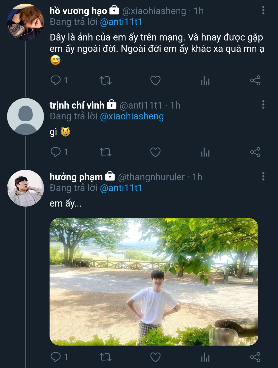This screenshot has width=278, height=368.
Task: View trịnh chí vinh's default avatar profile
Action: pyautogui.click(x=25, y=116)
